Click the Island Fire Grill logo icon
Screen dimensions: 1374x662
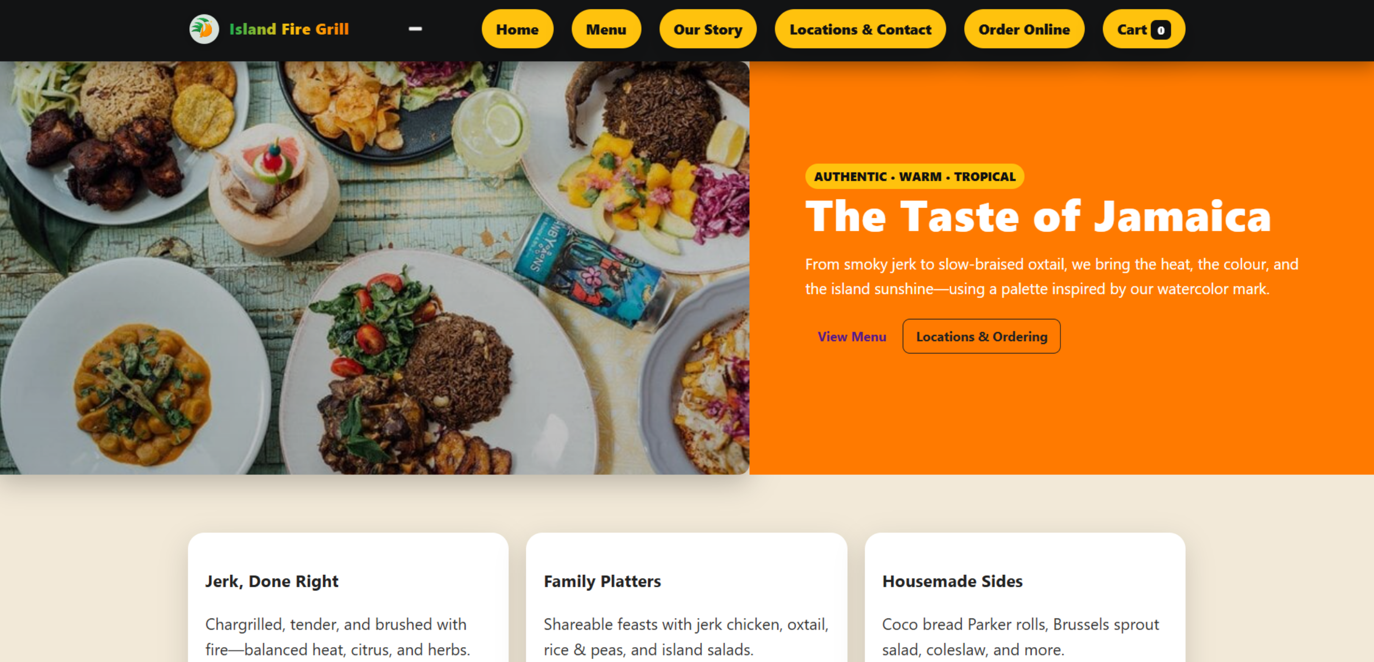tap(204, 29)
